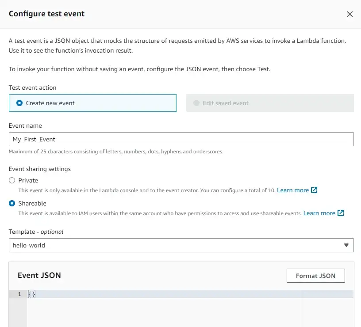Screen dimensions: 361x327
Task: Click the Configure test event title
Action: (x=47, y=14)
